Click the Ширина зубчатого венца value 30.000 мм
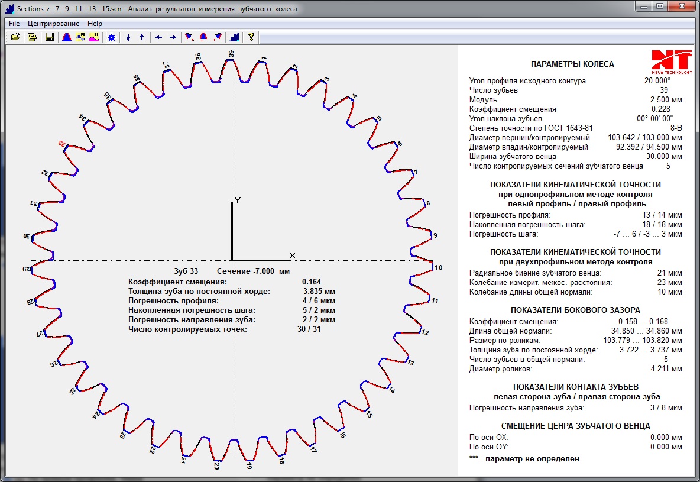 (x=665, y=156)
